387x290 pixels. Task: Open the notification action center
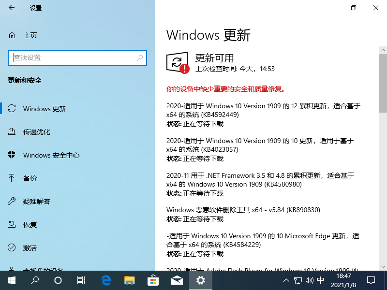(371, 280)
